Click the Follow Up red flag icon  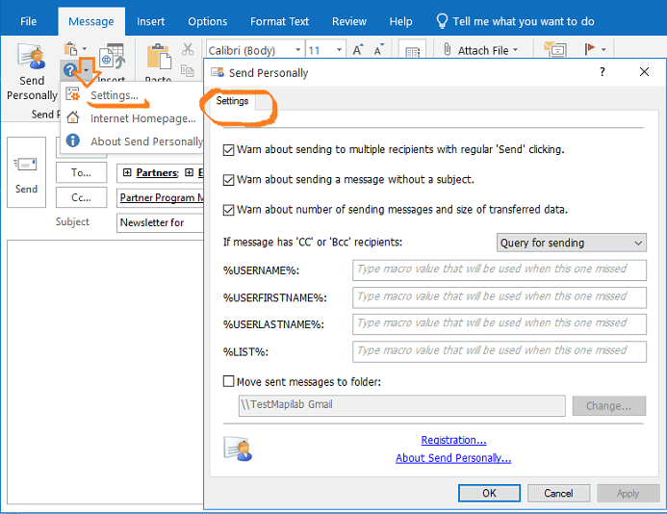pos(589,49)
